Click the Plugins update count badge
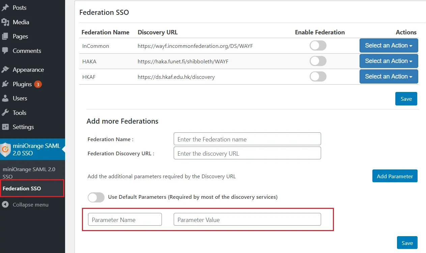Image resolution: width=426 pixels, height=253 pixels. point(38,84)
